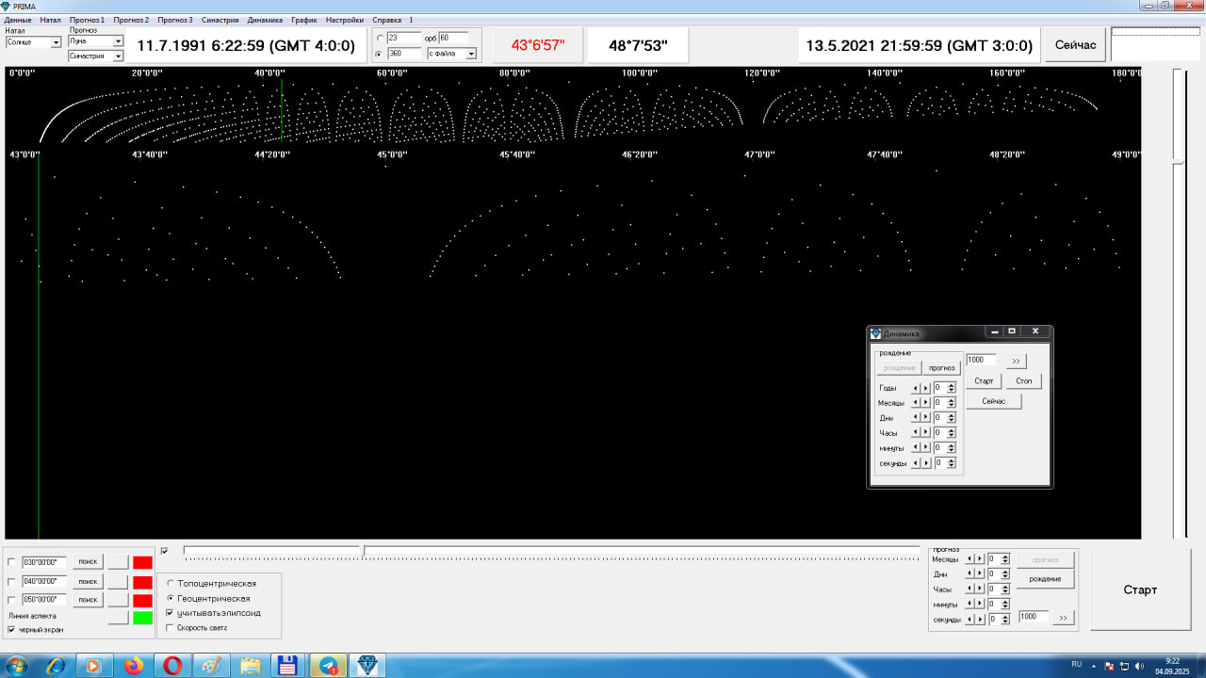Launch Opera browser from the taskbar
This screenshot has width=1206, height=678.
(172, 666)
